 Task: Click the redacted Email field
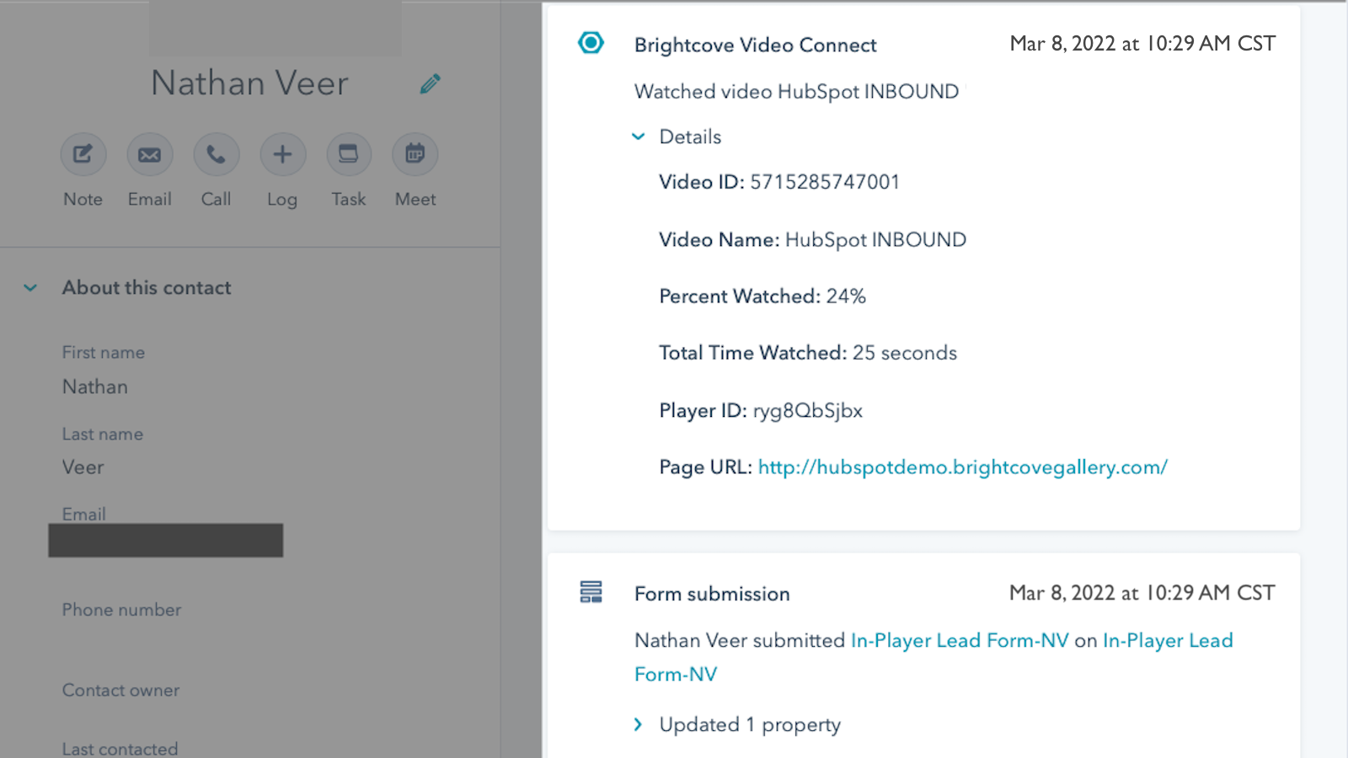click(165, 540)
